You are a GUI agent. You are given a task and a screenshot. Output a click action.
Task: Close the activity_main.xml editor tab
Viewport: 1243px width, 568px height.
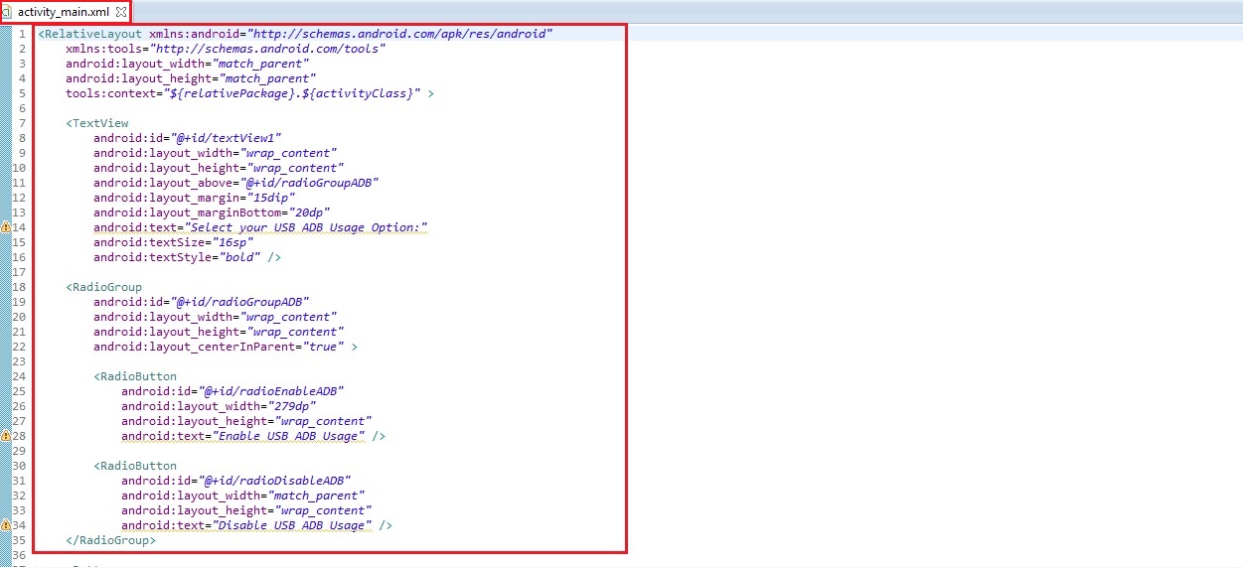coord(121,12)
